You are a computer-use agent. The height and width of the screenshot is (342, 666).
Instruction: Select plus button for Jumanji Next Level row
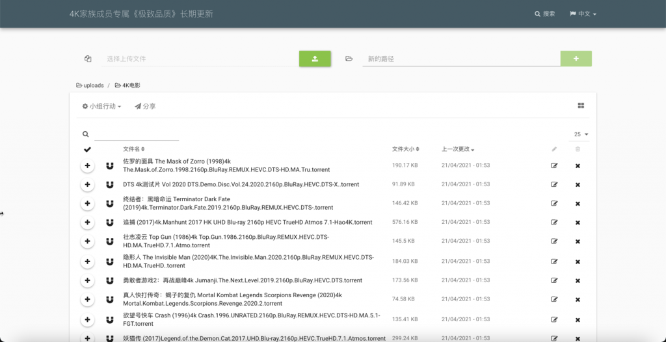(88, 280)
